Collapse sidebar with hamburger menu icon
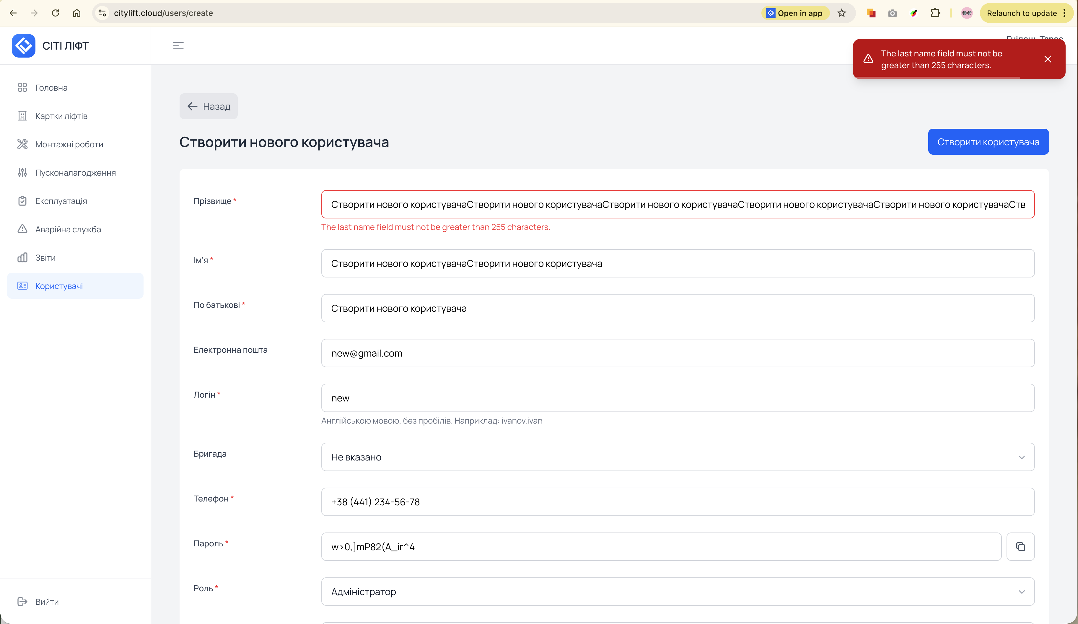The height and width of the screenshot is (624, 1078). tap(178, 46)
